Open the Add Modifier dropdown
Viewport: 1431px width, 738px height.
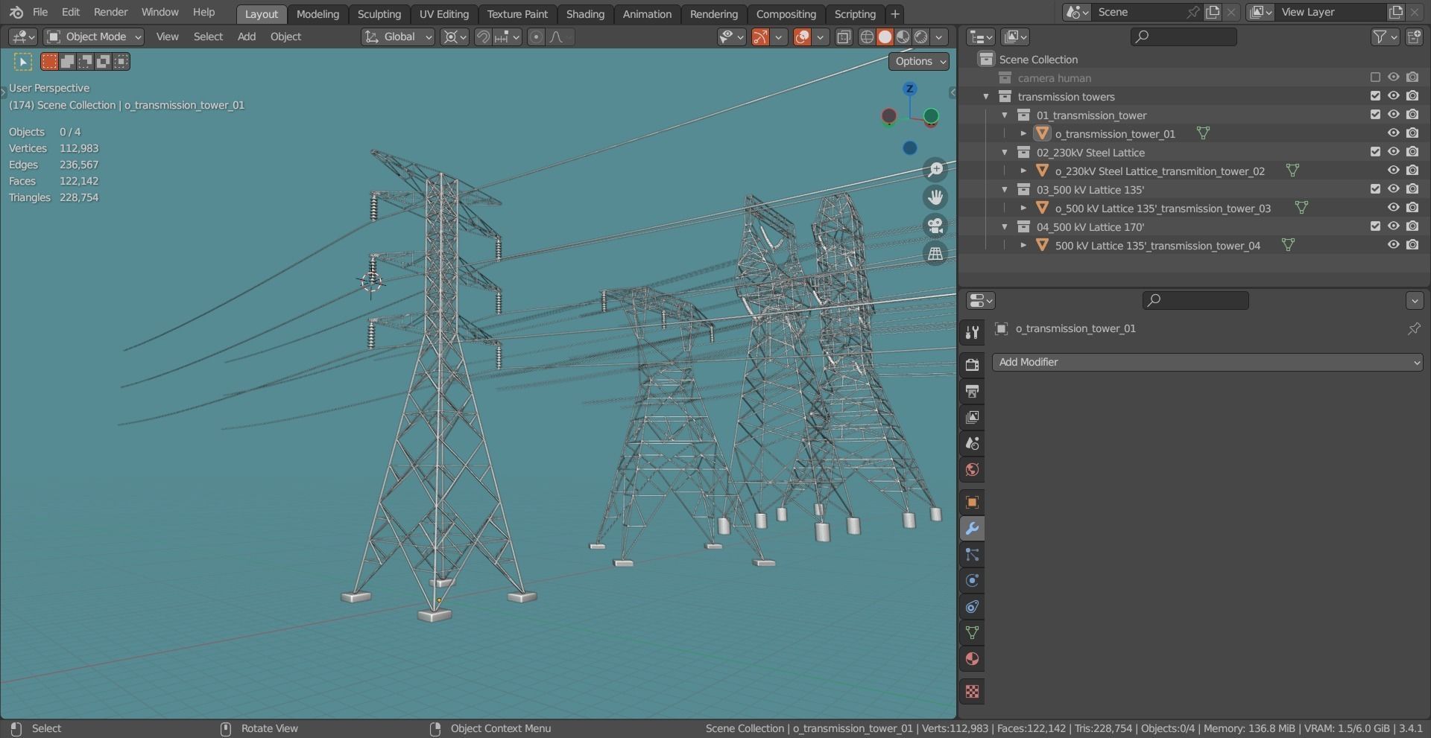(x=1207, y=362)
